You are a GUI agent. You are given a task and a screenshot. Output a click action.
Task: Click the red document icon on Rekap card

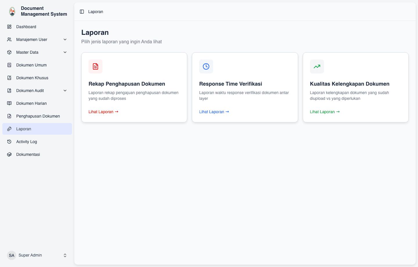pos(96,66)
